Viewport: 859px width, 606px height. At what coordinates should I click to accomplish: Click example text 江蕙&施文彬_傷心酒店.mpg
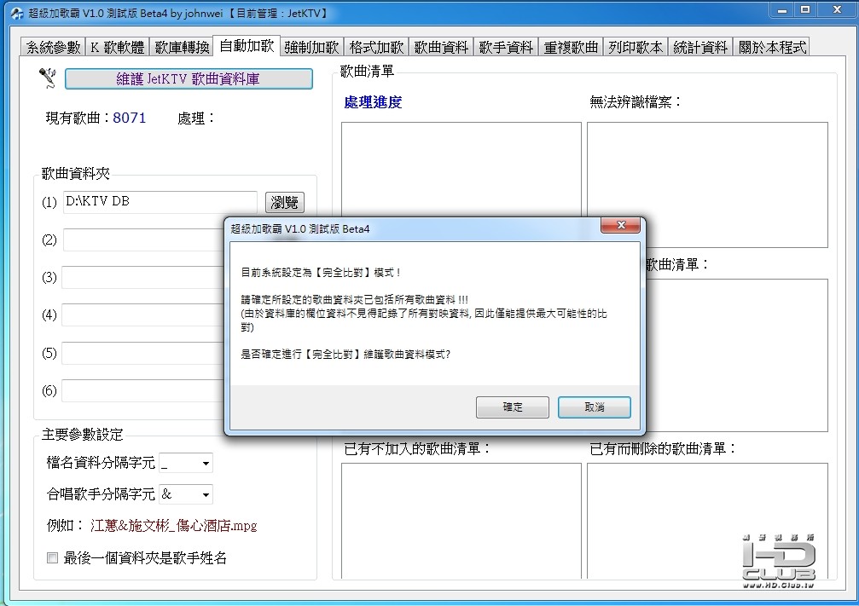pos(174,526)
